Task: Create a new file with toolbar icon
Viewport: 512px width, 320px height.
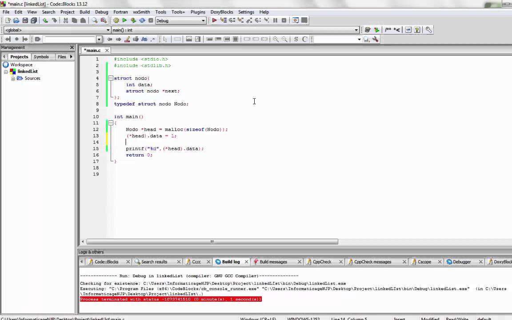Action: [x=8, y=20]
